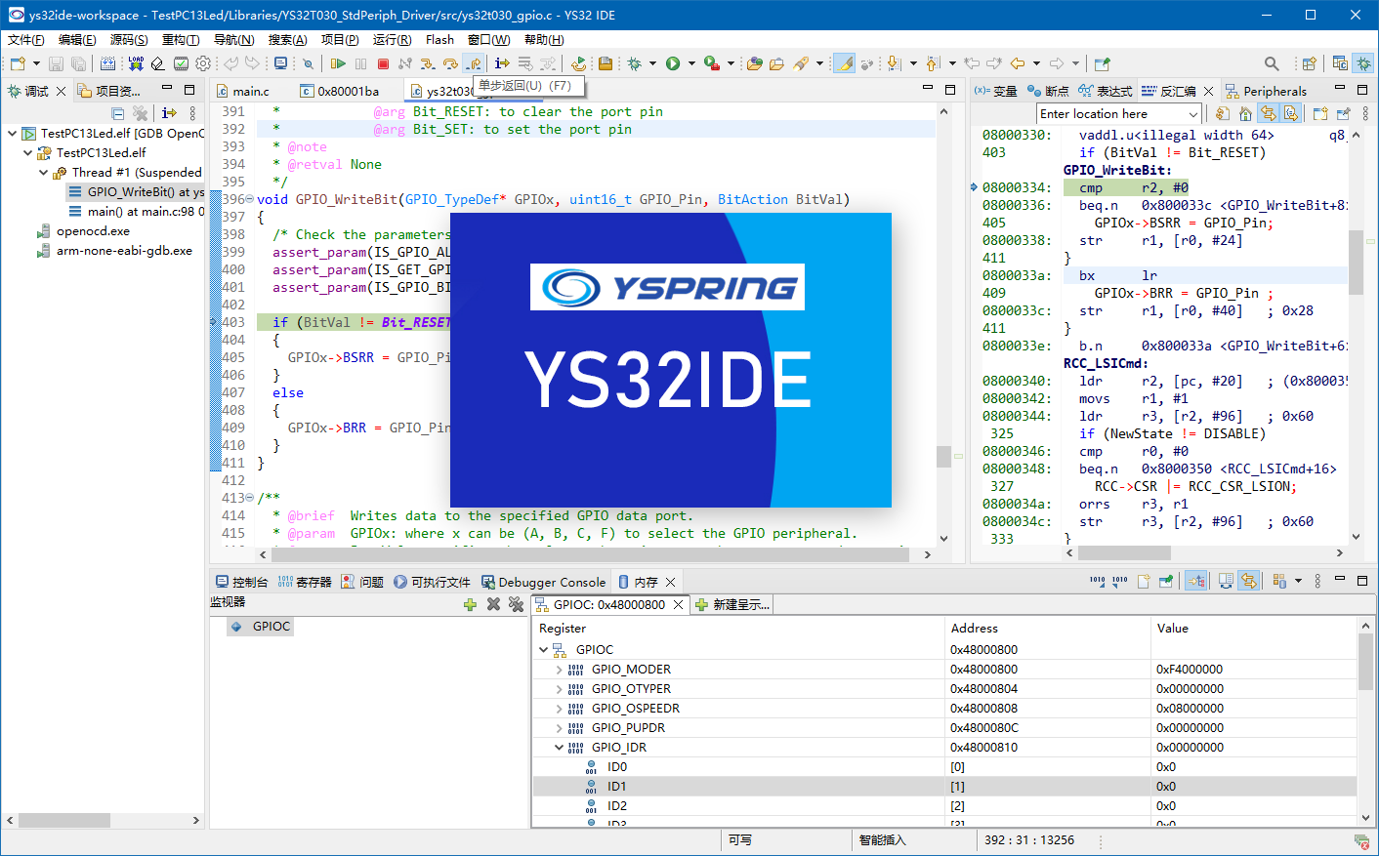Expand the GPIO_OTYPER register row
This screenshot has width=1379, height=856.
(x=559, y=689)
